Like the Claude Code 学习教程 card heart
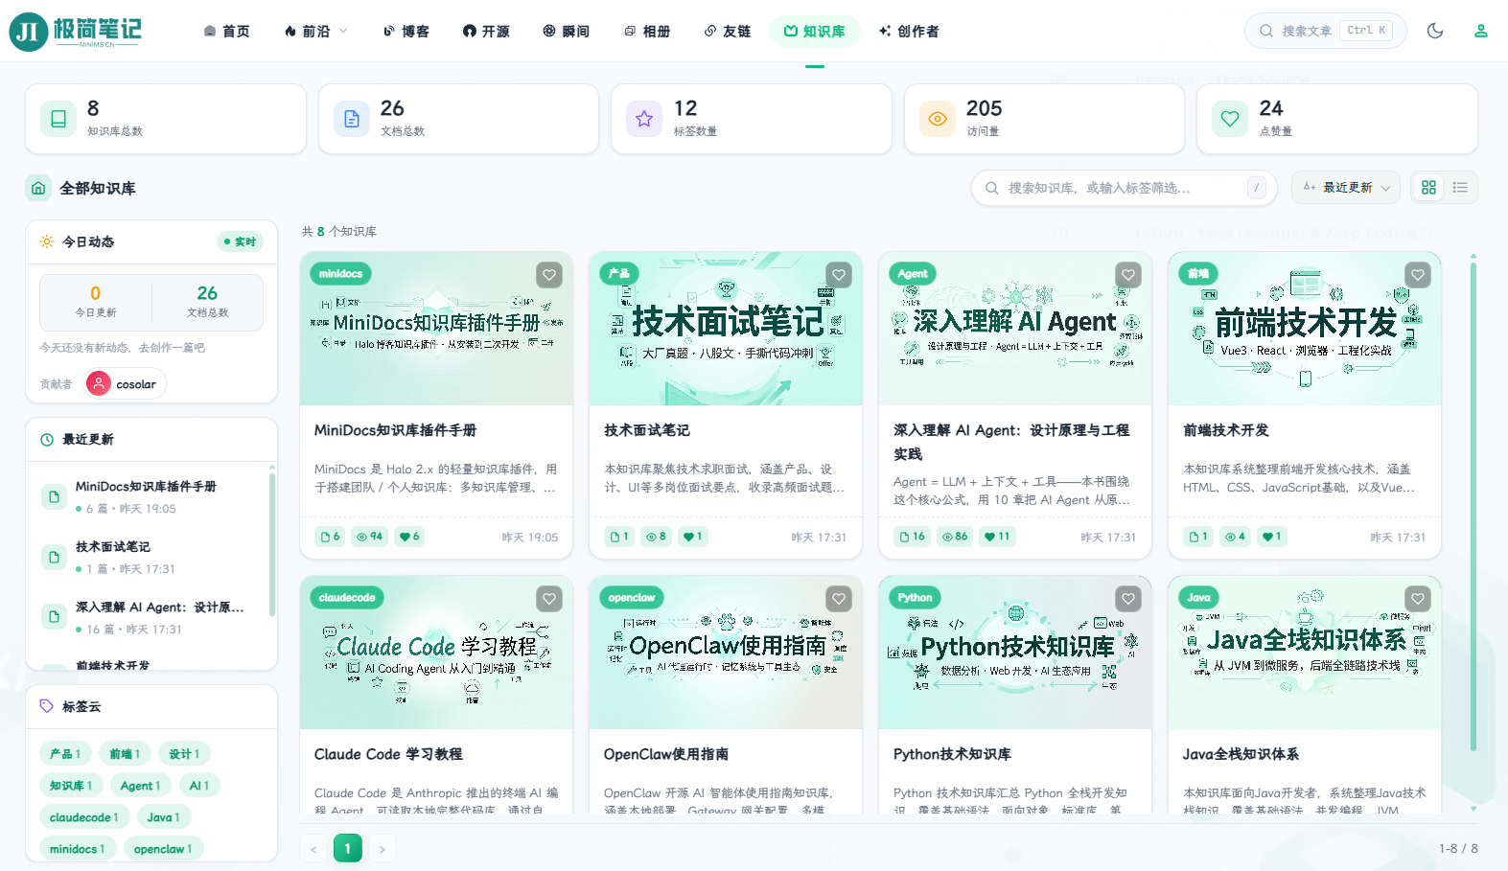1508x871 pixels. tap(549, 599)
